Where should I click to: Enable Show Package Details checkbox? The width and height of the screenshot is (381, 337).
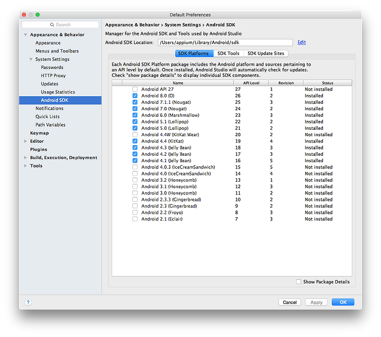[x=298, y=281]
